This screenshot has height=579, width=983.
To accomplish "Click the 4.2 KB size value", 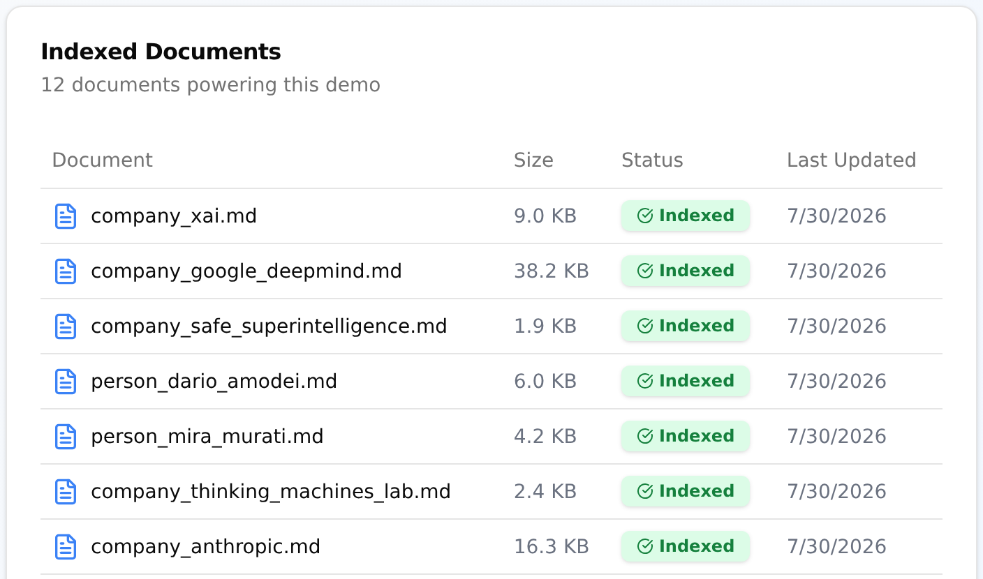I will (545, 437).
